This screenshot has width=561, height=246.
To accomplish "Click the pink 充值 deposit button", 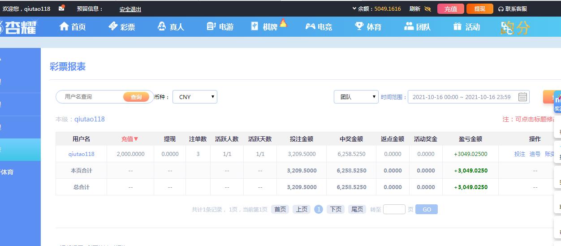I will (451, 9).
